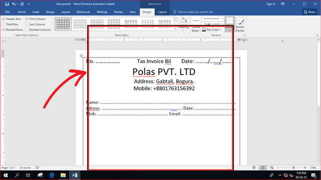Show hidden system tray icons
The image size is (321, 180).
point(280,175)
